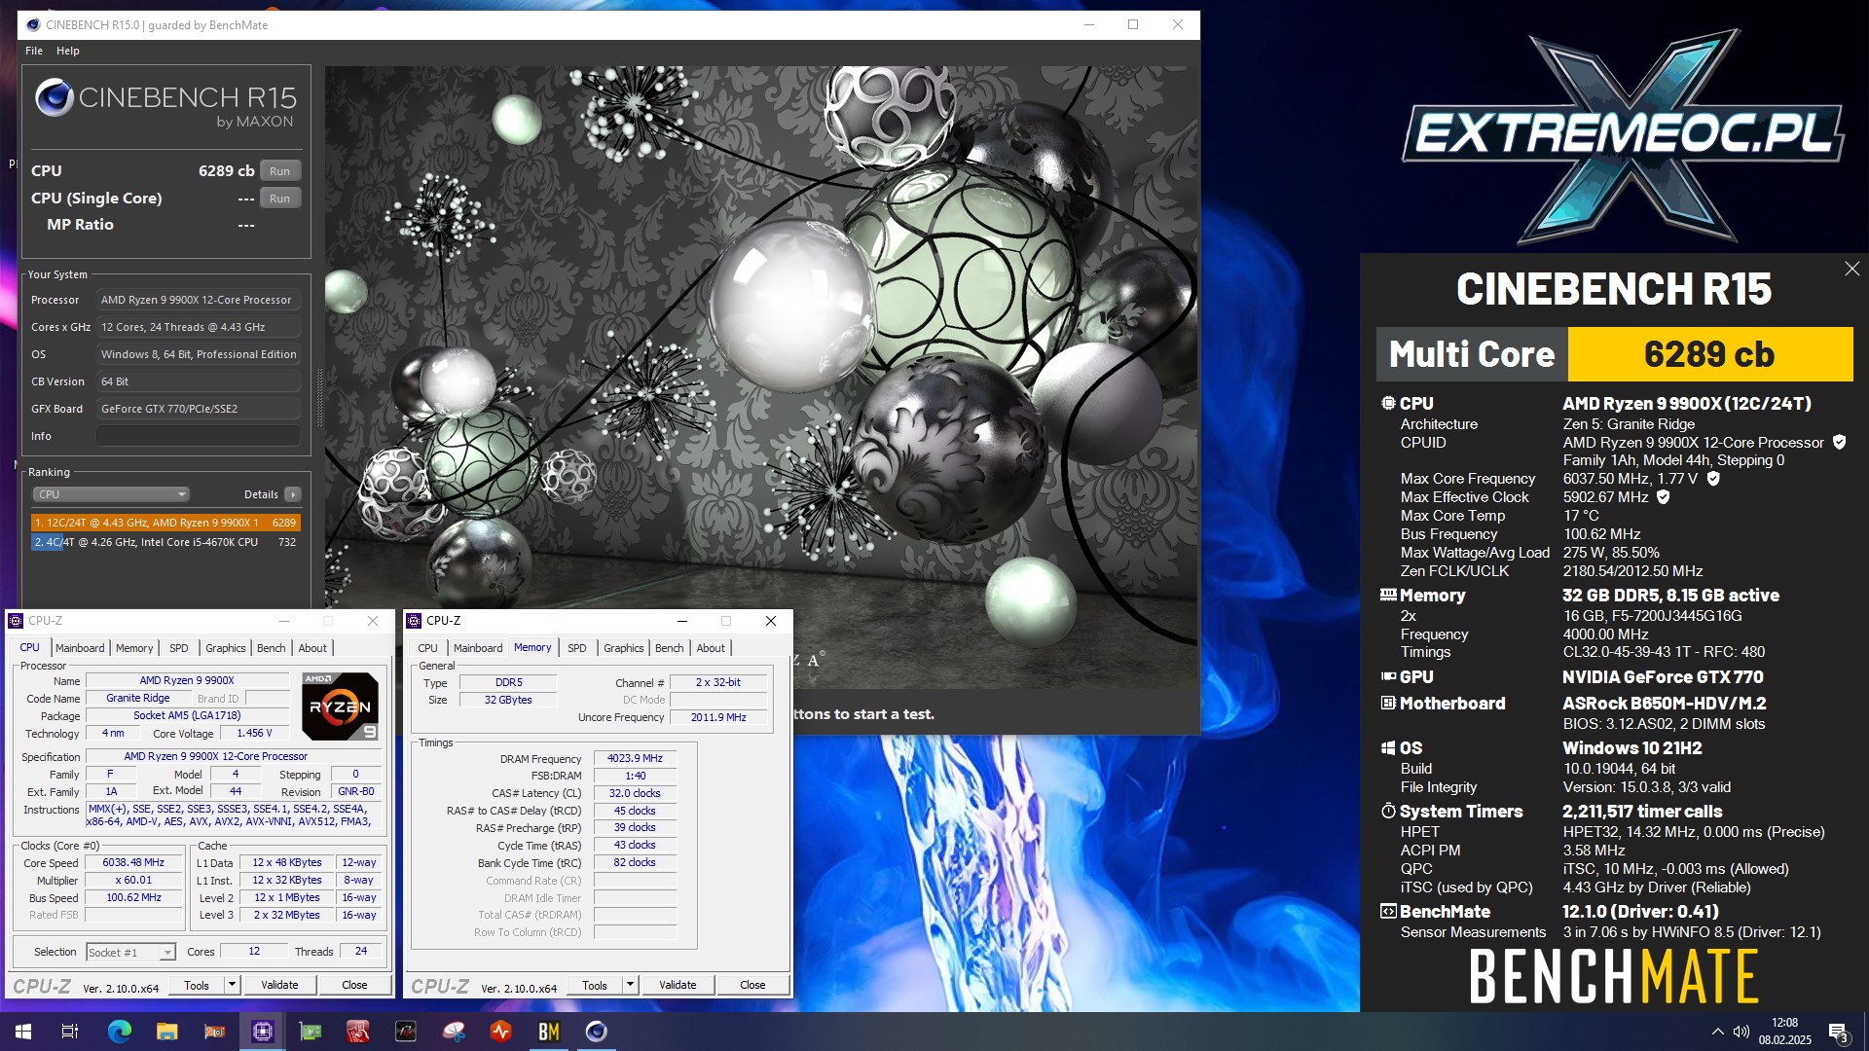The height and width of the screenshot is (1051, 1869).
Task: Switch to CPU tab in right CPU-Z
Action: pos(428,648)
